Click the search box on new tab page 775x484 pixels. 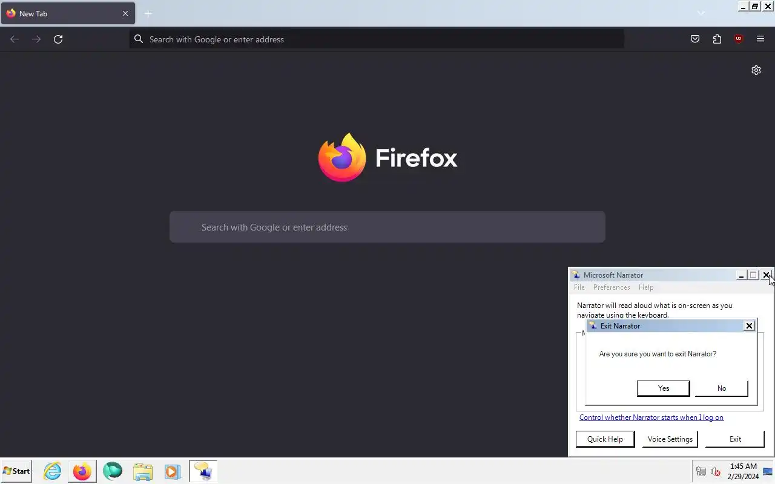tap(387, 227)
